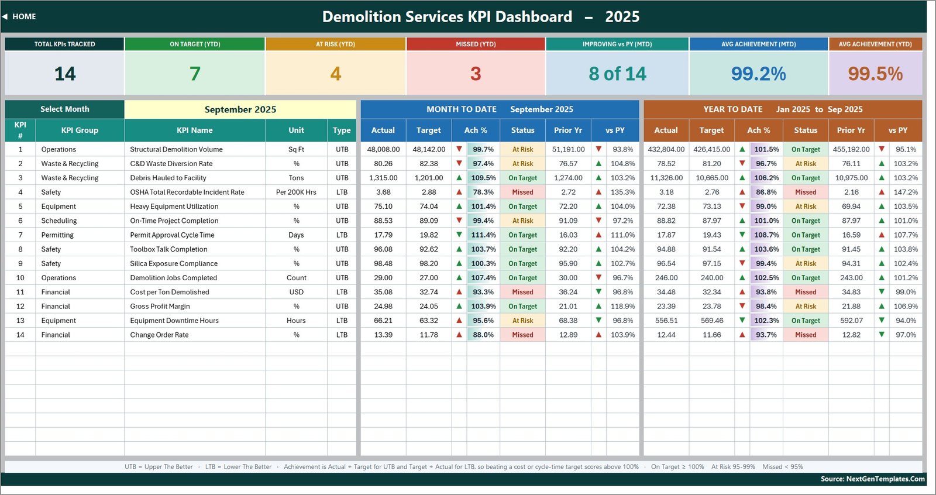Click YTD Ach arrow for Silica Exposure Compliance

pyautogui.click(x=742, y=263)
